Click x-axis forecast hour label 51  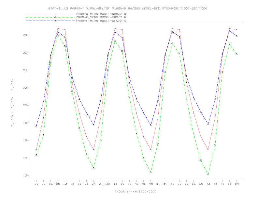(x=158, y=184)
